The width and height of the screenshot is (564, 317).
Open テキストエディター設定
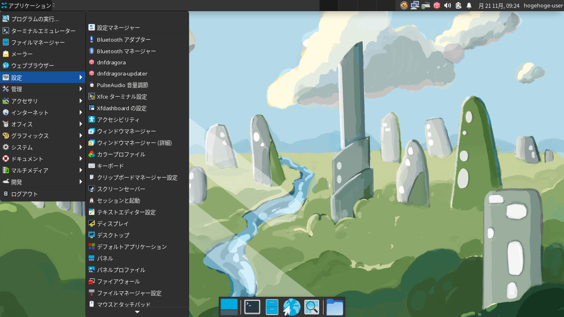point(137,212)
